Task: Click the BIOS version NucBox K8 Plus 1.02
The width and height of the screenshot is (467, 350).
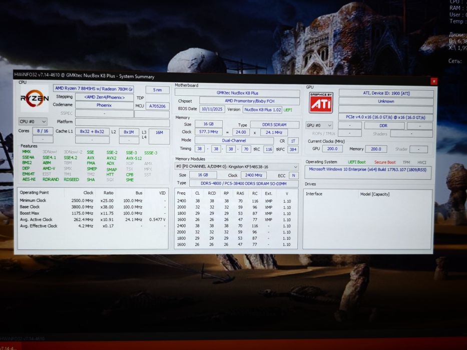Action: click(262, 109)
